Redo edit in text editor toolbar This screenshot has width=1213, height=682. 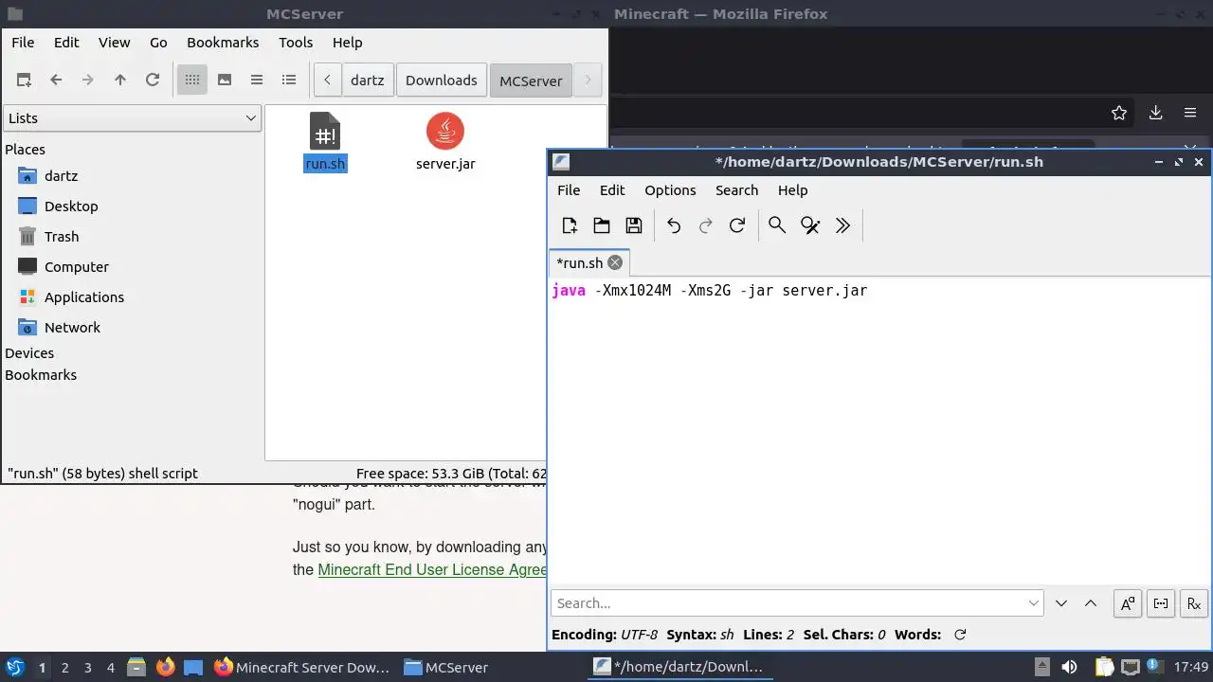(x=706, y=225)
